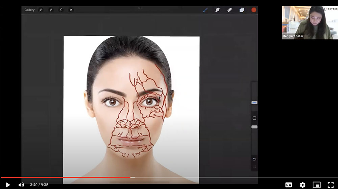Click the Meruyert Safar webcam thumbnail

click(x=310, y=23)
